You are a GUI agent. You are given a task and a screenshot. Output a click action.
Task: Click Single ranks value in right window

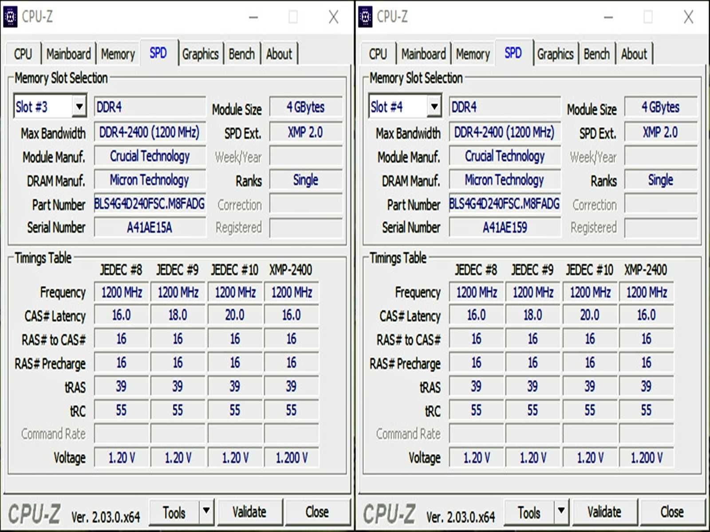661,180
